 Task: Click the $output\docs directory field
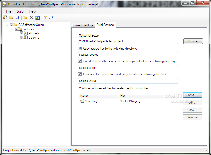128,68
